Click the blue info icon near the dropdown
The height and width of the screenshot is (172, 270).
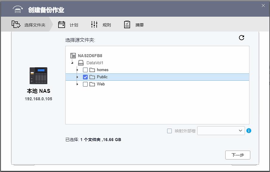pos(249,131)
